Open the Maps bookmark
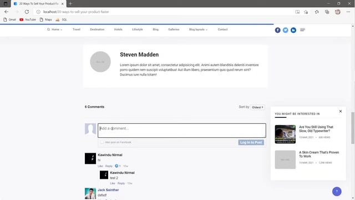The width and height of the screenshot is (355, 200). pyautogui.click(x=45, y=20)
